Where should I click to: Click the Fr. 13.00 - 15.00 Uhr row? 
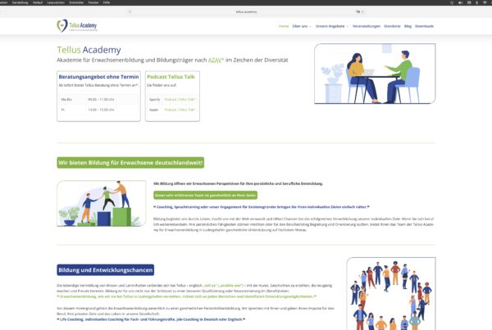(98, 110)
